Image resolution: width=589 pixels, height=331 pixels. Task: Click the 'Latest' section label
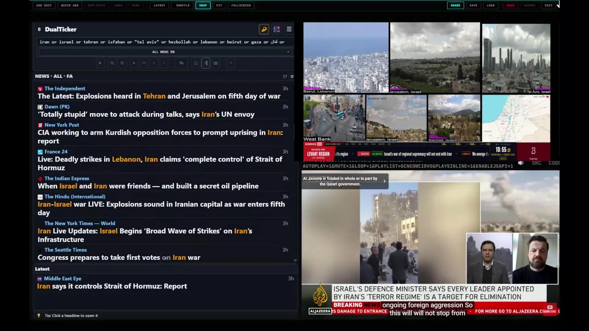coord(42,269)
